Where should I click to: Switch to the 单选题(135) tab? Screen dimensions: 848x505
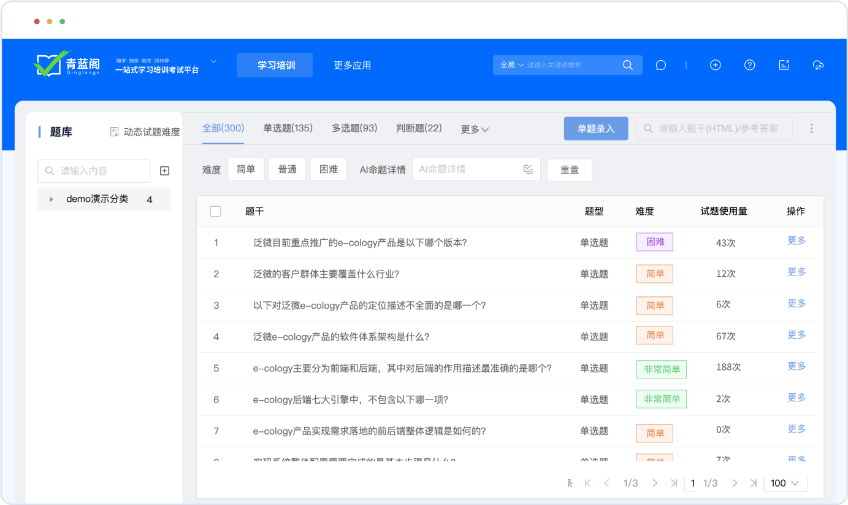(288, 128)
